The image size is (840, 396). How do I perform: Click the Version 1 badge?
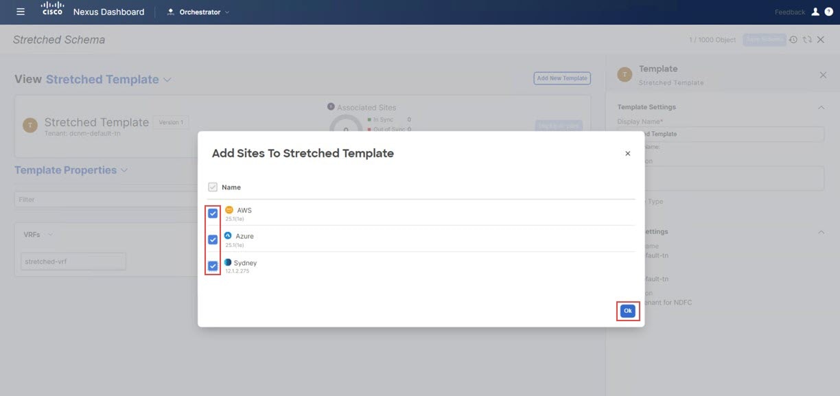171,122
